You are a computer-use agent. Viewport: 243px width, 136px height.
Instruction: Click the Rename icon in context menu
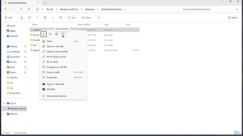click(57, 34)
